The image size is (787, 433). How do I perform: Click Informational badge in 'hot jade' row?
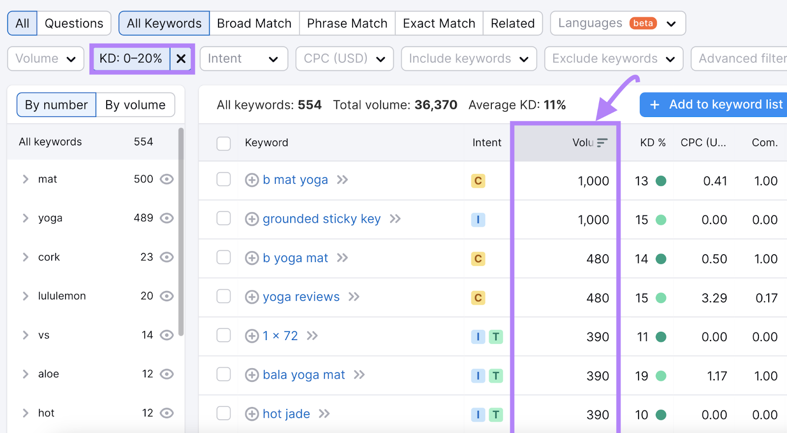pyautogui.click(x=478, y=415)
